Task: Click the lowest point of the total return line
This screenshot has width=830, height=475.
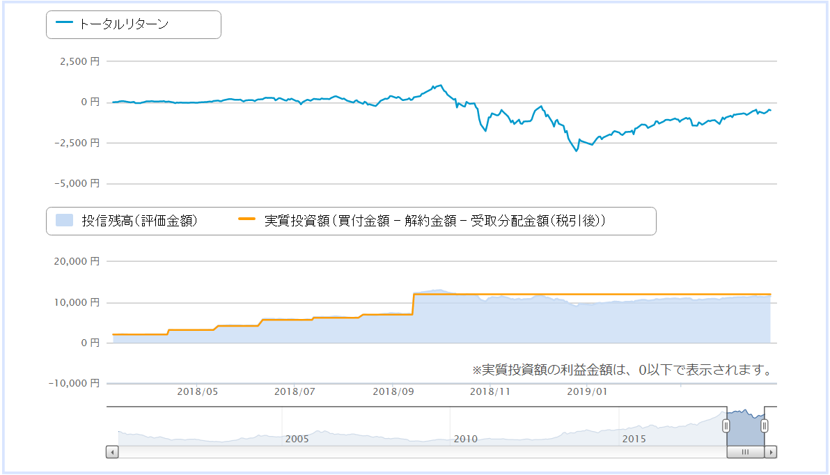Action: click(577, 151)
